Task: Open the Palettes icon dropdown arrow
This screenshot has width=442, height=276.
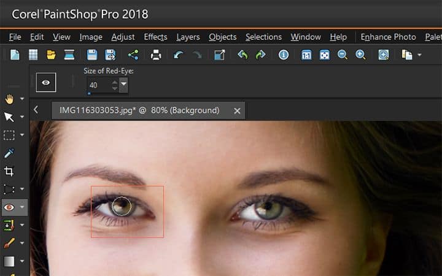Action: tap(419, 55)
